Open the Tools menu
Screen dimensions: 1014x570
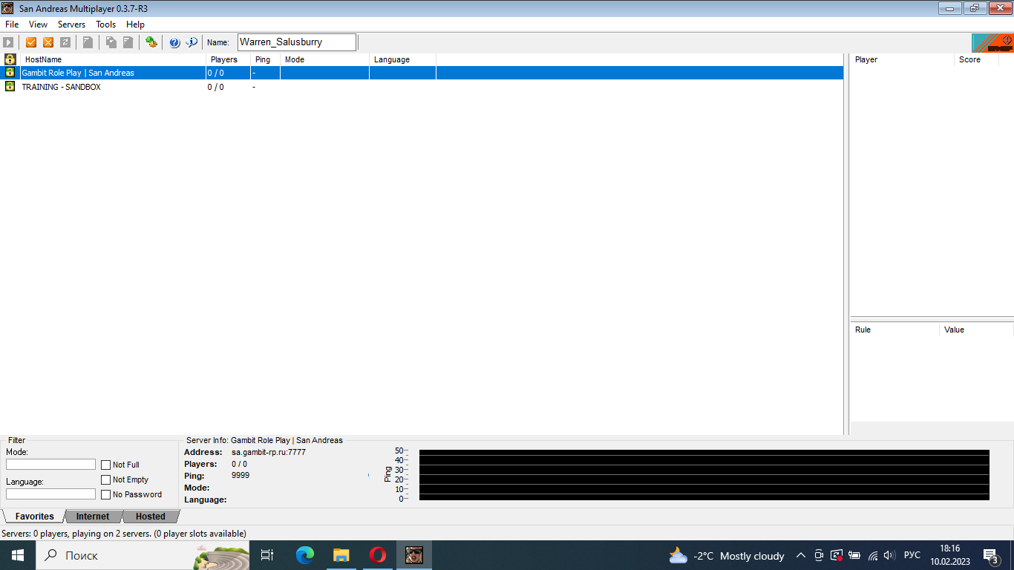(105, 24)
